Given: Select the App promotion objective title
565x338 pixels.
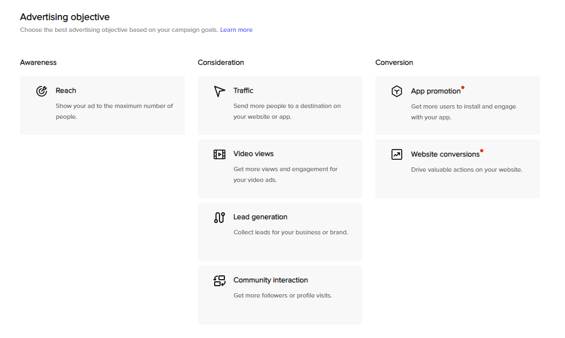Looking at the screenshot, I should pyautogui.click(x=436, y=91).
